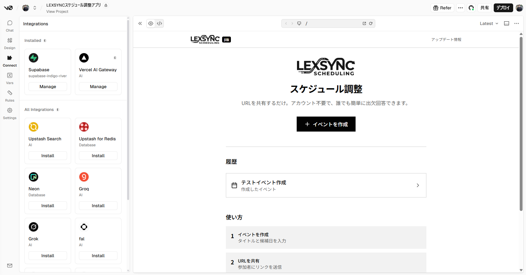526x275 pixels.
Task: Show info for Installed section
Action: pyautogui.click(x=45, y=41)
